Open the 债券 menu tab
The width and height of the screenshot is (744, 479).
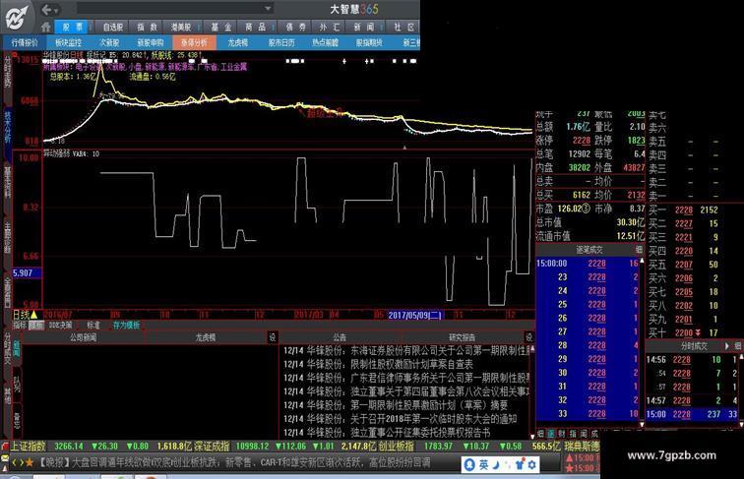296,27
